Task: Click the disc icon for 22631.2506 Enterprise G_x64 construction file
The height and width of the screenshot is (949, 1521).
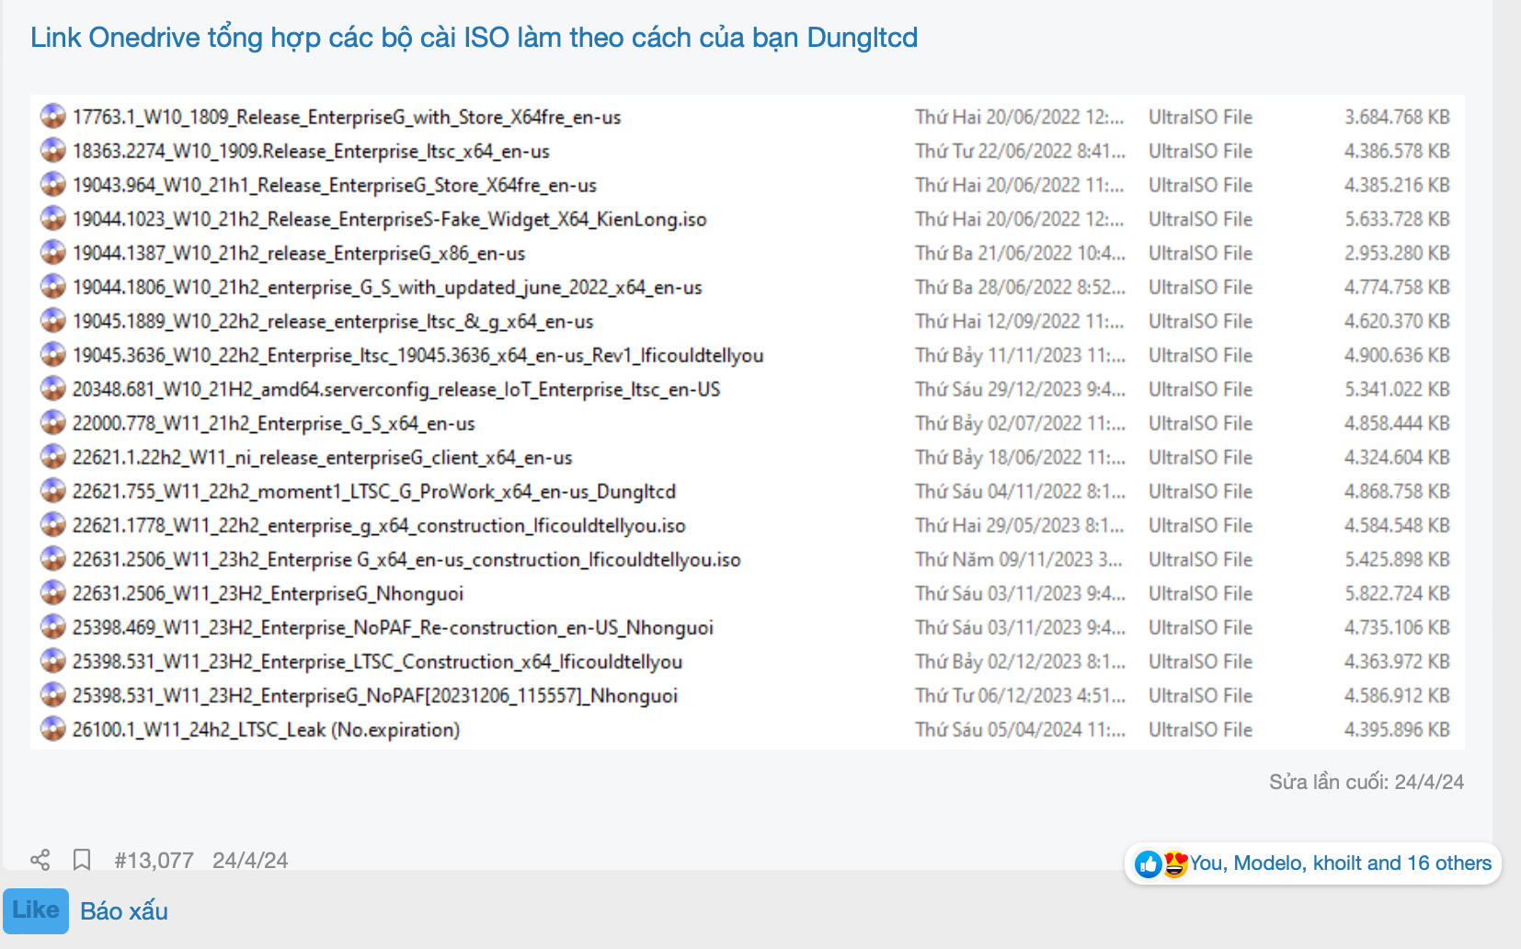Action: coord(53,558)
